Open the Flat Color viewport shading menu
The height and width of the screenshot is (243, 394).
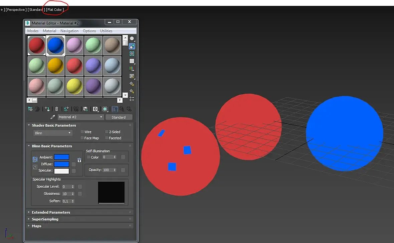tap(55, 10)
